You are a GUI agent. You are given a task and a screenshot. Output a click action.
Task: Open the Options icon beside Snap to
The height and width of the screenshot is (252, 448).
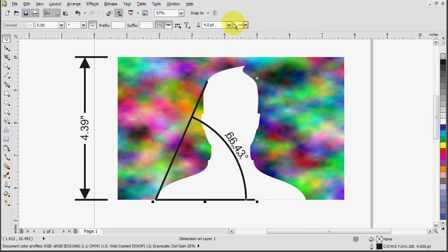215,13
